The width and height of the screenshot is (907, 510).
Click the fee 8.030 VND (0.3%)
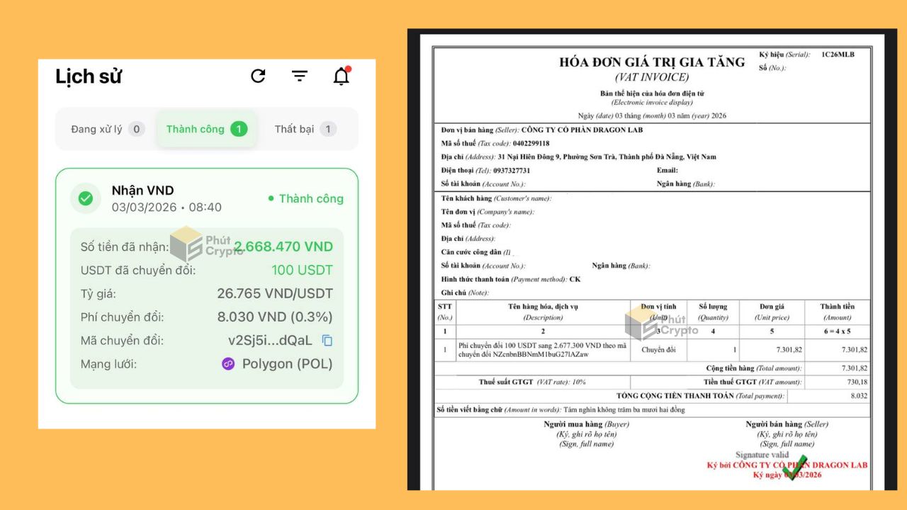click(x=275, y=317)
